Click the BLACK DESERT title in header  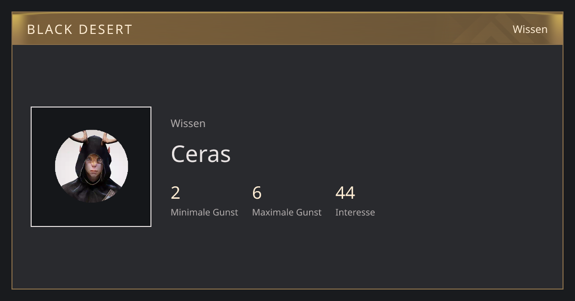click(x=80, y=30)
